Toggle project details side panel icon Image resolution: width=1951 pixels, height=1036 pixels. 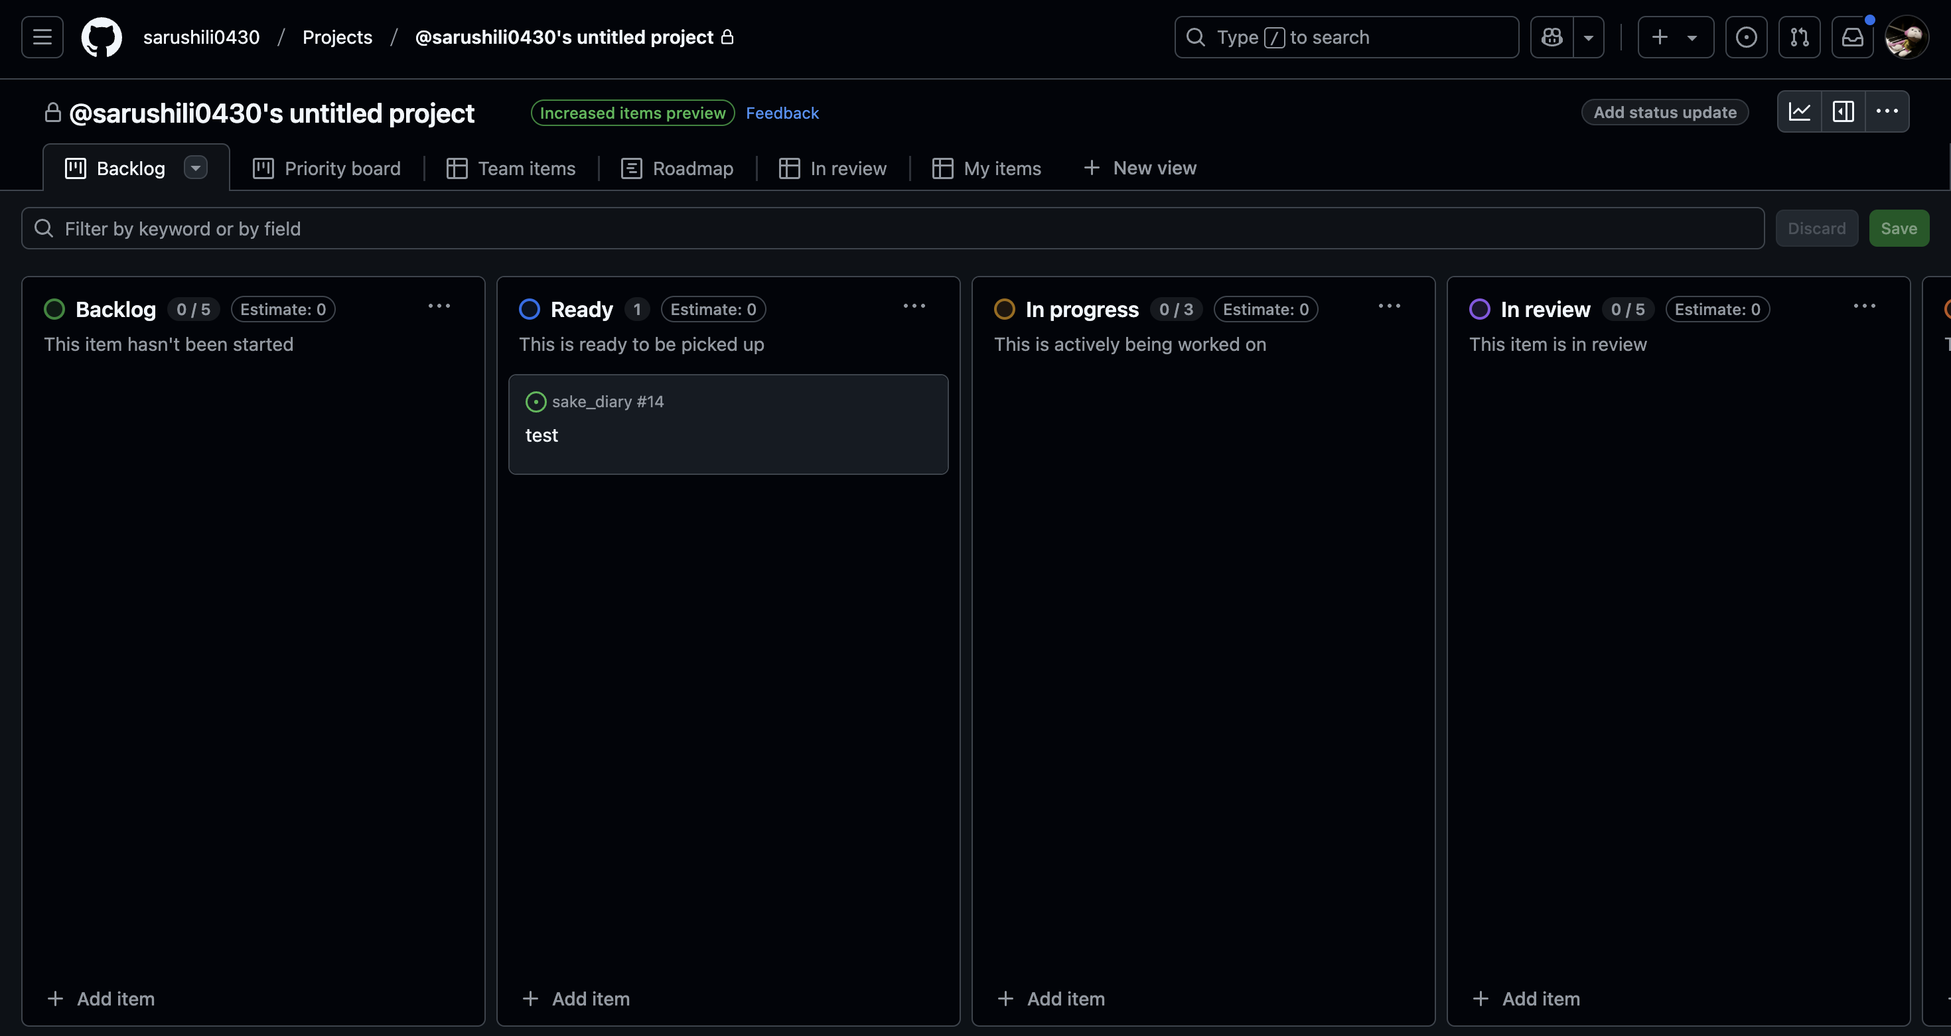pos(1843,112)
